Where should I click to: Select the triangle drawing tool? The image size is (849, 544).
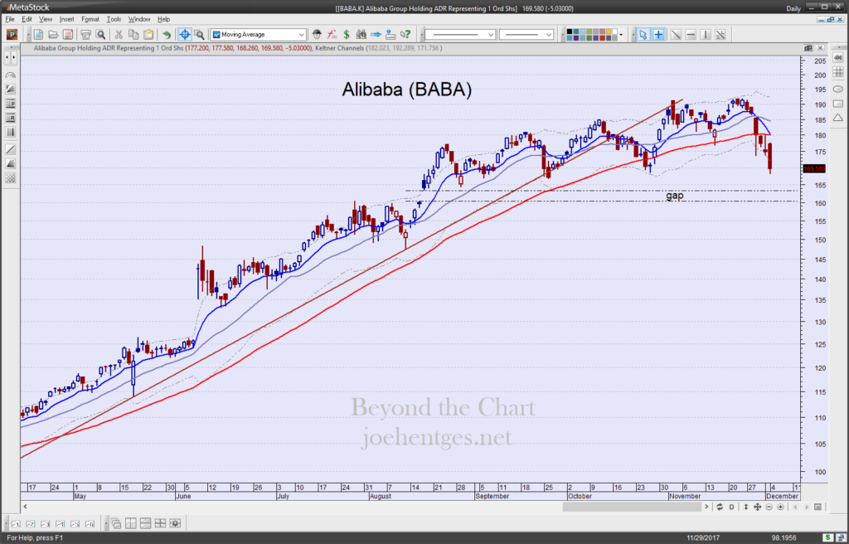coord(838,118)
